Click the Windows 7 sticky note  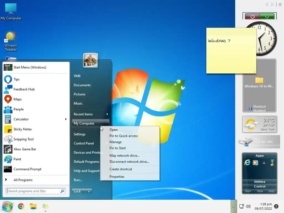231,51
